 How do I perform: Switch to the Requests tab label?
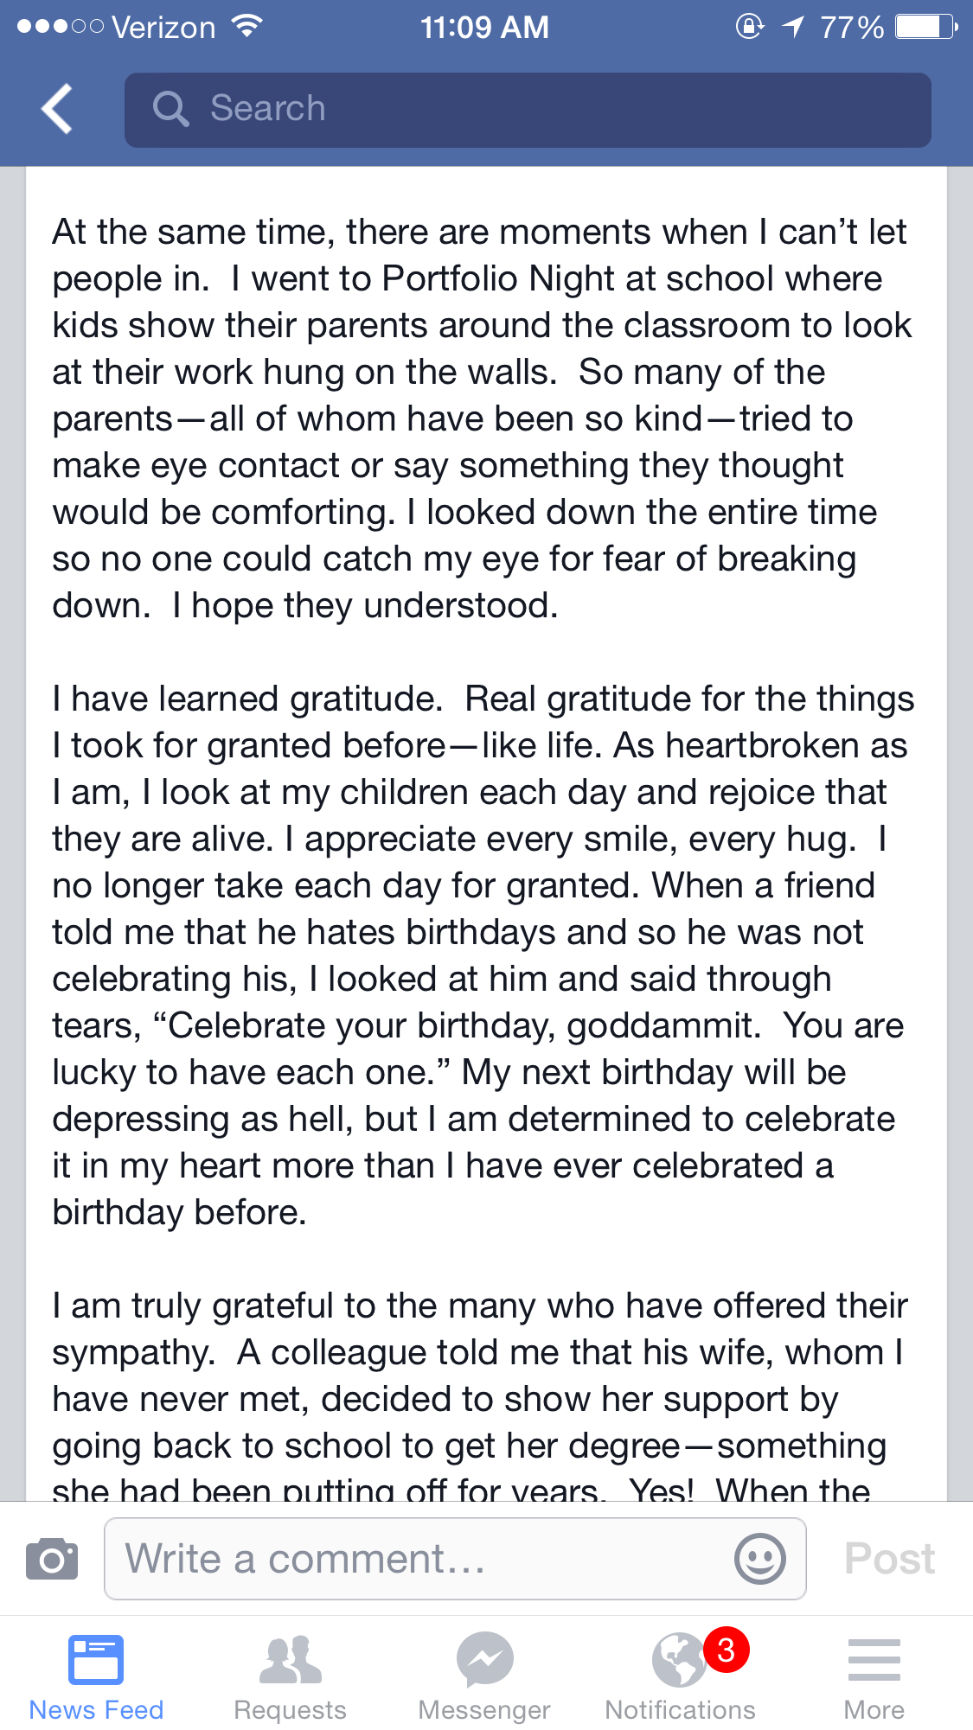click(x=291, y=1710)
